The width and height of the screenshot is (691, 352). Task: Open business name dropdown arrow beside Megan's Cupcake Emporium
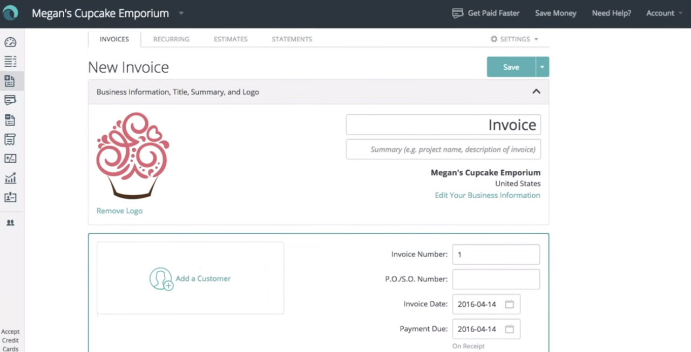pos(181,13)
